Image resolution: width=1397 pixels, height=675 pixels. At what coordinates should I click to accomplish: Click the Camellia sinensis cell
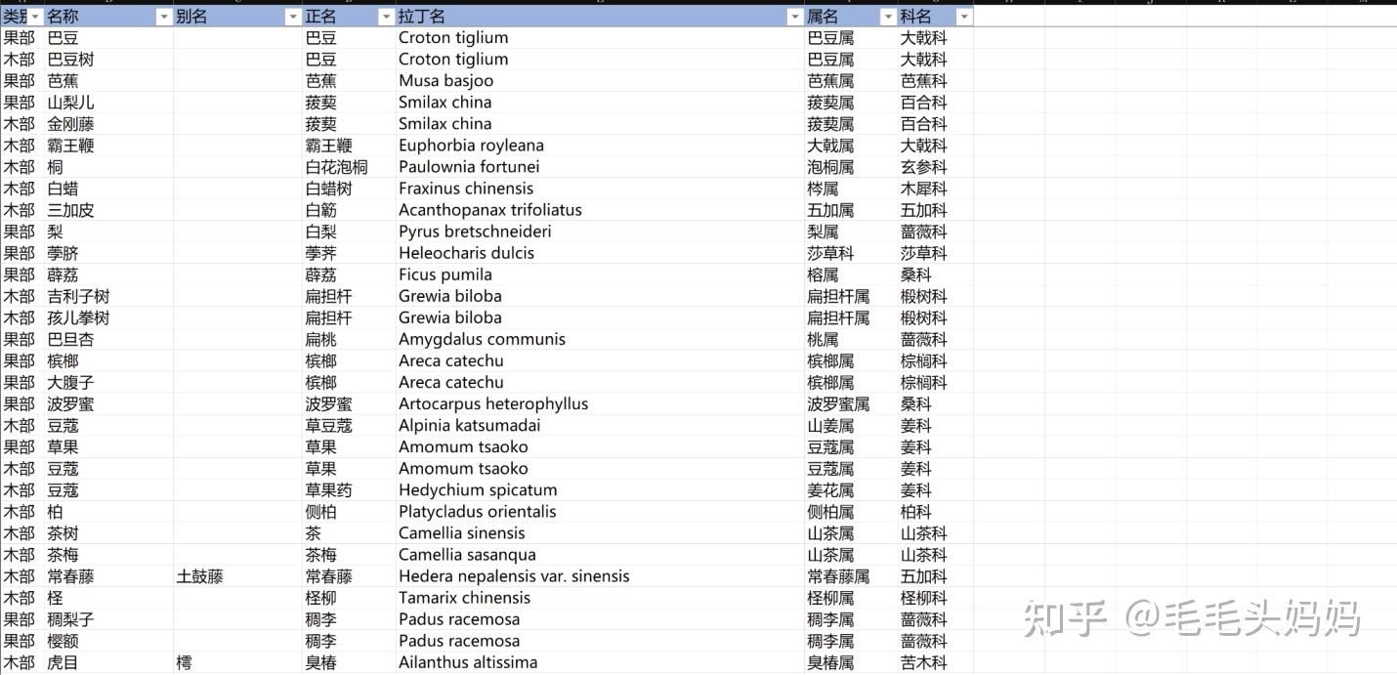pyautogui.click(x=600, y=532)
